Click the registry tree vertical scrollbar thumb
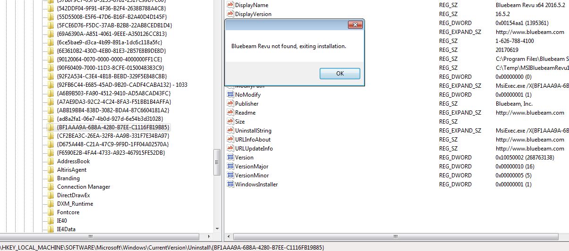The height and width of the screenshot is (251, 569). click(x=217, y=161)
